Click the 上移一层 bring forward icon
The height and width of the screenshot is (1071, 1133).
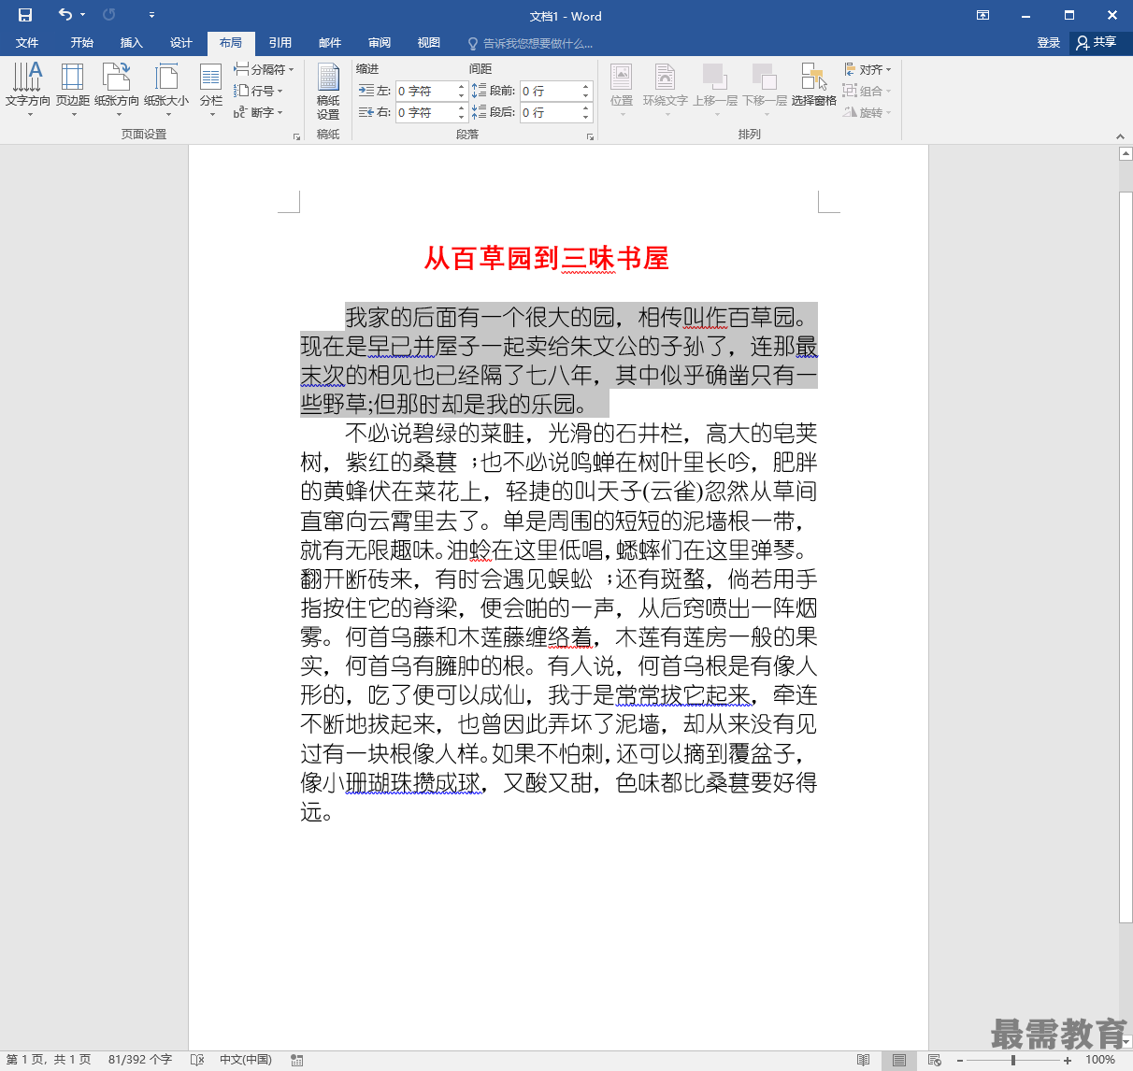click(715, 90)
